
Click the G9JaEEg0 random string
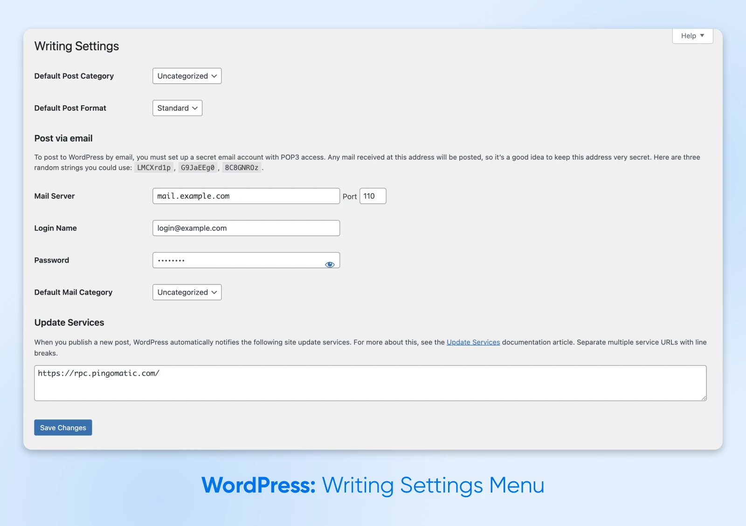coord(198,168)
